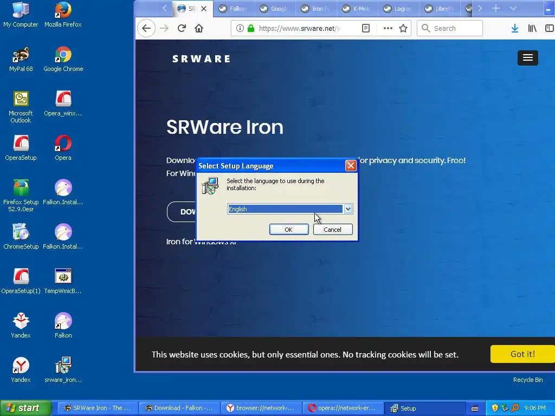The image size is (555, 416).
Task: Switch to the Google tab
Action: coord(274,9)
